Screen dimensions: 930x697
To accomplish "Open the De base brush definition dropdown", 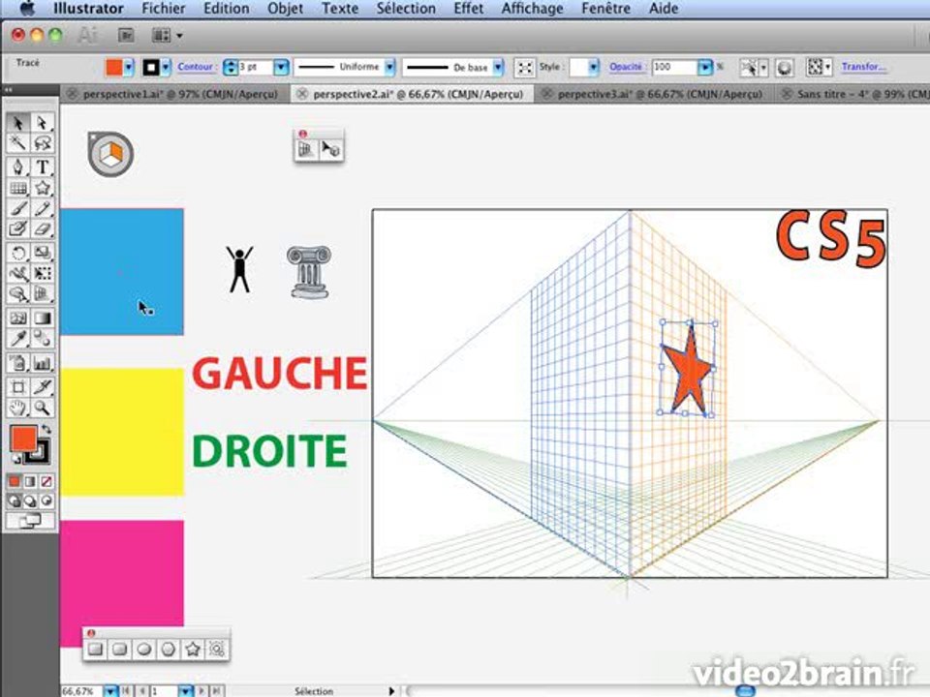I will tap(498, 67).
